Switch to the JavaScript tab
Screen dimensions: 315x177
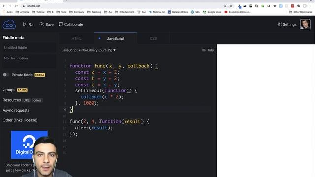[116, 38]
